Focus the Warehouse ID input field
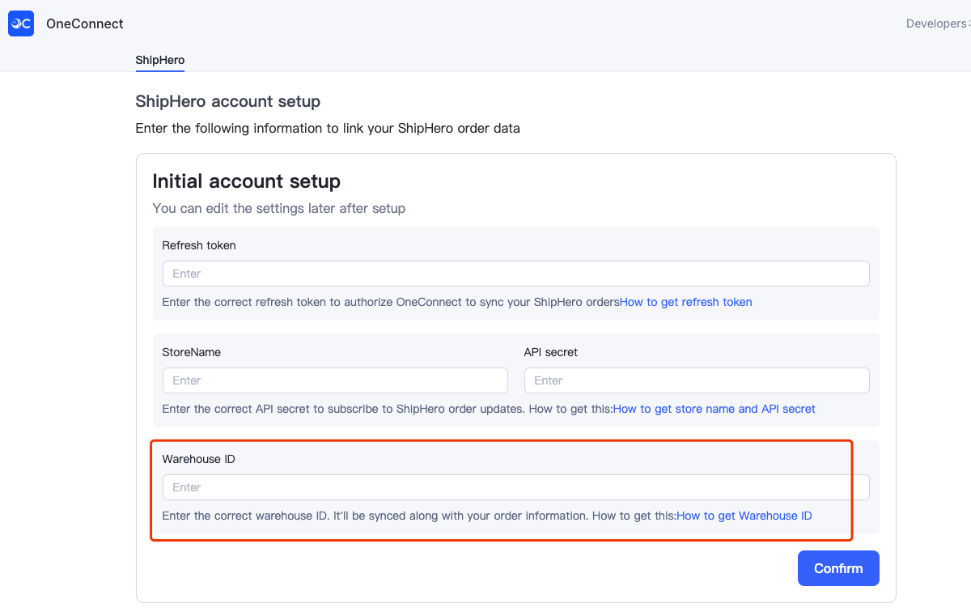 pyautogui.click(x=516, y=487)
